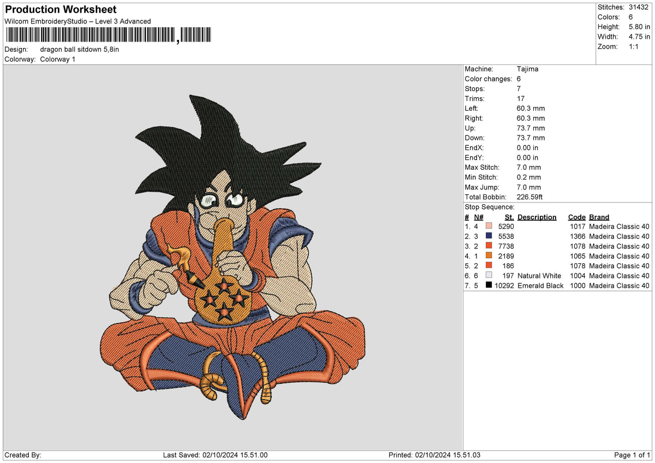This screenshot has height=463, width=655.
Task: Click thread code '1004' in Natural White row
Action: (577, 275)
